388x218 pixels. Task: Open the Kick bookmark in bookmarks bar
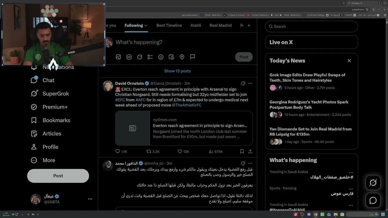(x=278, y=15)
